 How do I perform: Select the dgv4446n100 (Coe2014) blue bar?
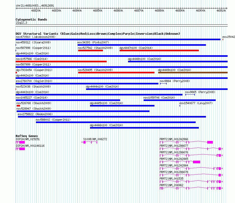tap(144, 128)
